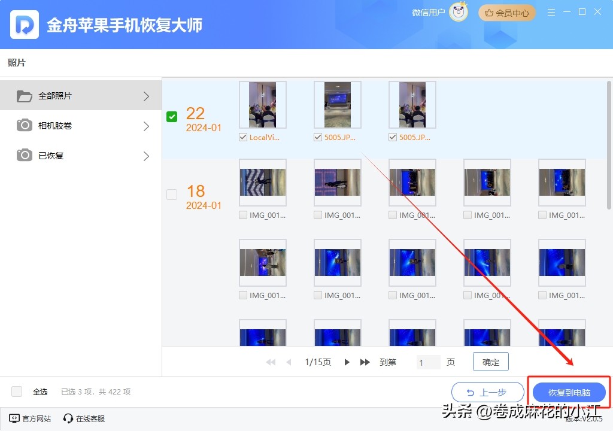Click the WeChat user avatar
Viewport: 613px width, 431px height.
[x=457, y=12]
